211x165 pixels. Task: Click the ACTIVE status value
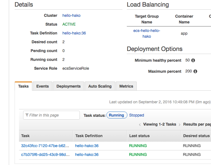pos(69,24)
